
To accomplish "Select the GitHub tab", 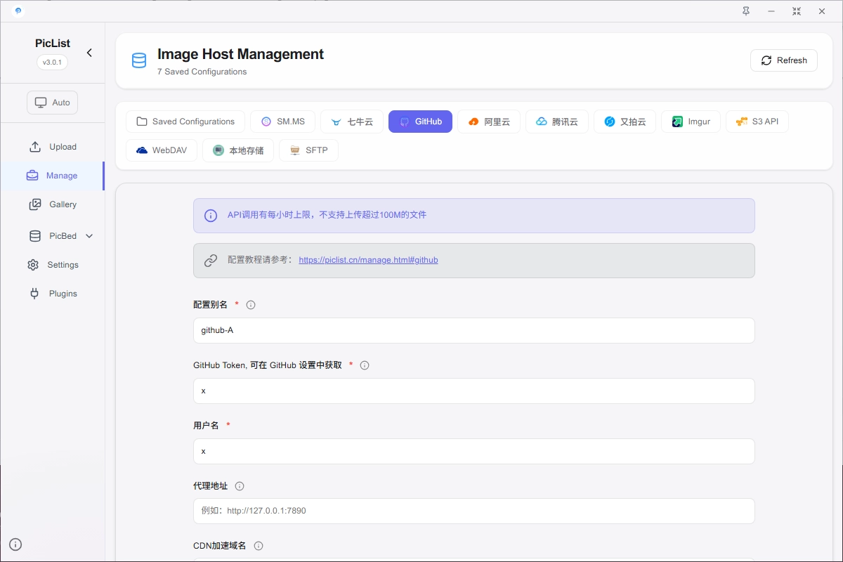I will click(x=420, y=122).
